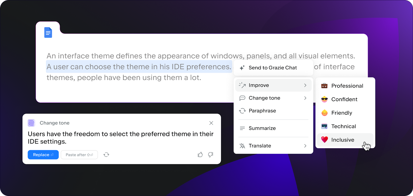The image size is (413, 196).
Task: Close the Change tone popup
Action: (211, 123)
